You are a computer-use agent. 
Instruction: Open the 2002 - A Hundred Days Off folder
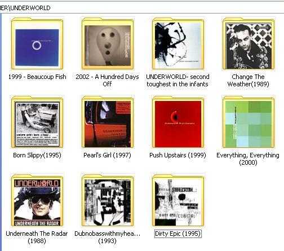click(108, 43)
